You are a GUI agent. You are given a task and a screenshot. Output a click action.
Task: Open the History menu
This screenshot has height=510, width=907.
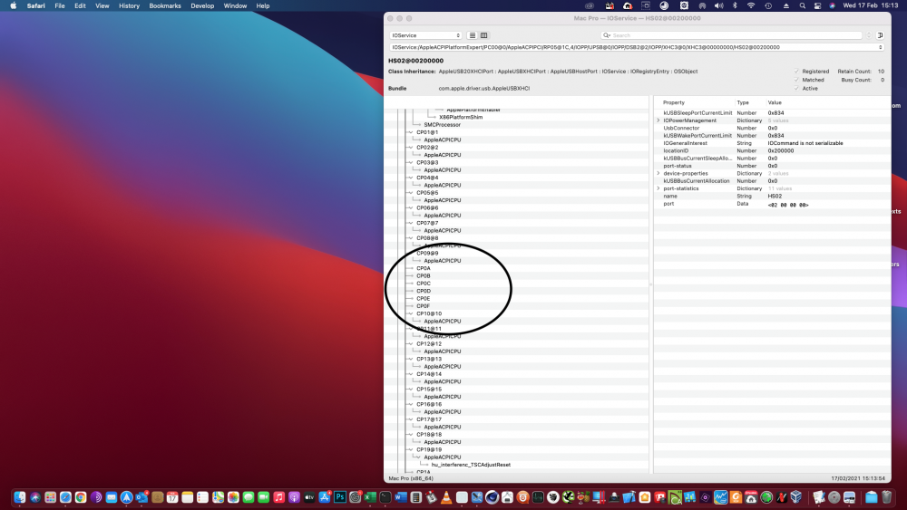click(x=129, y=5)
